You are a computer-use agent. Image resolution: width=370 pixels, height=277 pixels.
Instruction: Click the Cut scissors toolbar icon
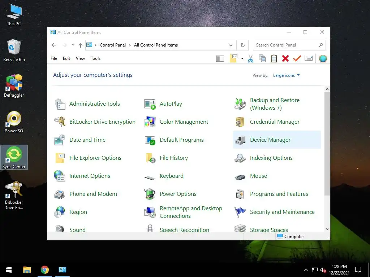[251, 58]
